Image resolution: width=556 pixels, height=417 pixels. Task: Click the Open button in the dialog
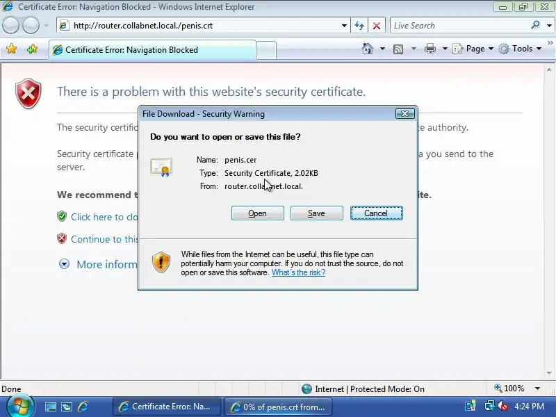[257, 213]
